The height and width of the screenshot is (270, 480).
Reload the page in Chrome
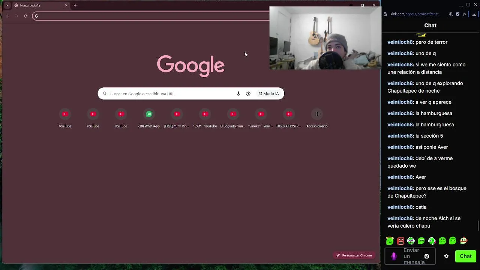point(25,16)
